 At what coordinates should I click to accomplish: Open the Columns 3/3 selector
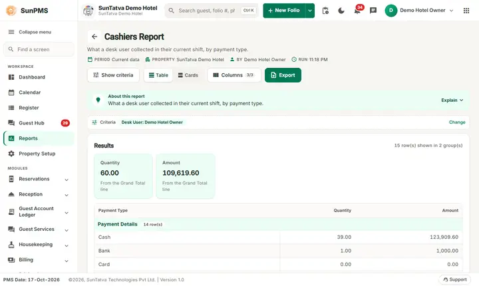(x=234, y=75)
